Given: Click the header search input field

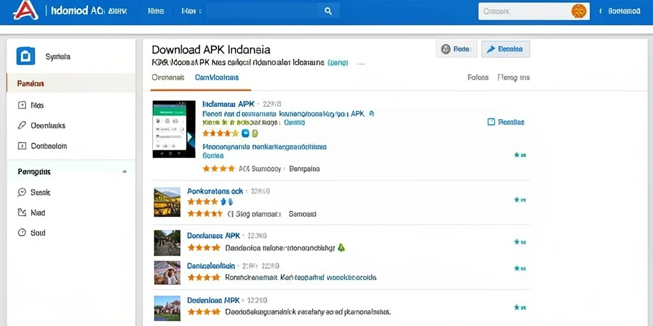Looking at the screenshot, I should pyautogui.click(x=261, y=11).
